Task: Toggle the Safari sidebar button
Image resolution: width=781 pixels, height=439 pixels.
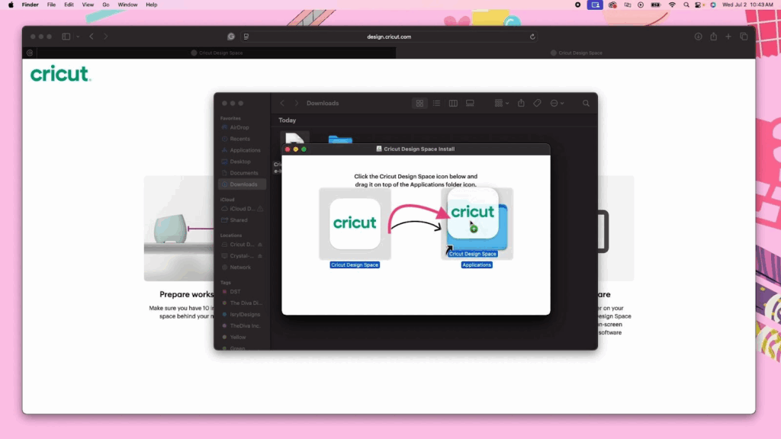Action: tap(66, 37)
